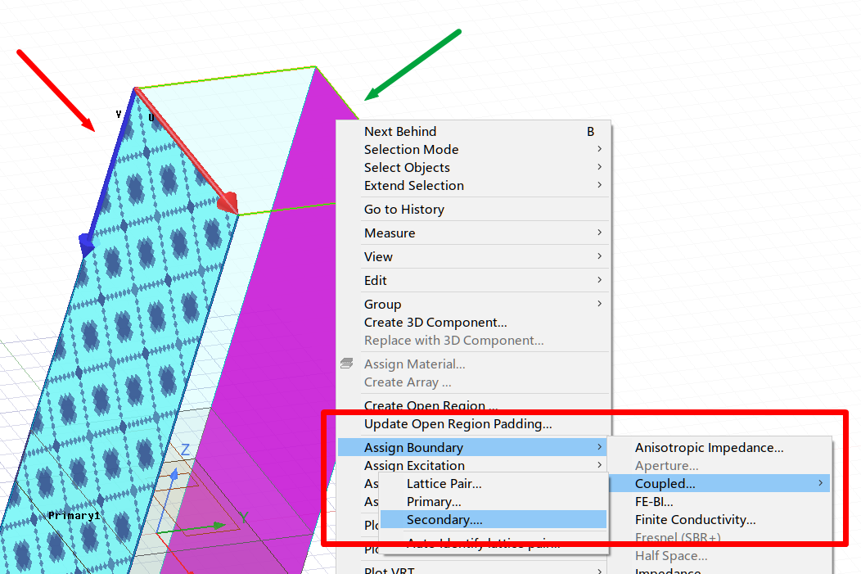
Task: Click Replace with 3D Component... entry
Action: tap(473, 340)
